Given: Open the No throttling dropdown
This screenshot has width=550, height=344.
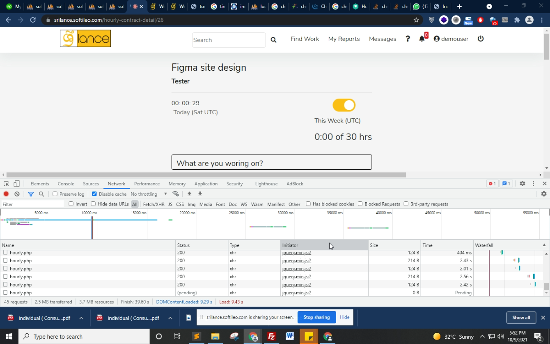Looking at the screenshot, I should 149,194.
